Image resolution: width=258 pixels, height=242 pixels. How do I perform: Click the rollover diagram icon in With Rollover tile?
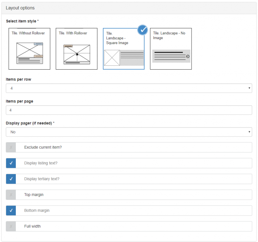click(x=77, y=54)
